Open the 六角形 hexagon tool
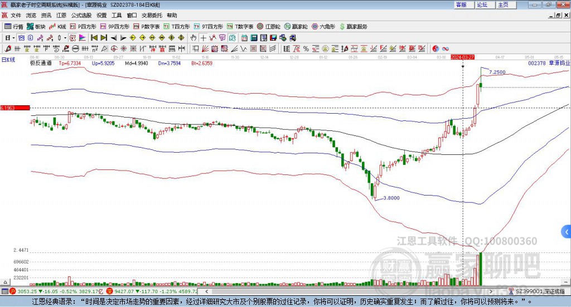The image size is (571, 307). coord(323,27)
